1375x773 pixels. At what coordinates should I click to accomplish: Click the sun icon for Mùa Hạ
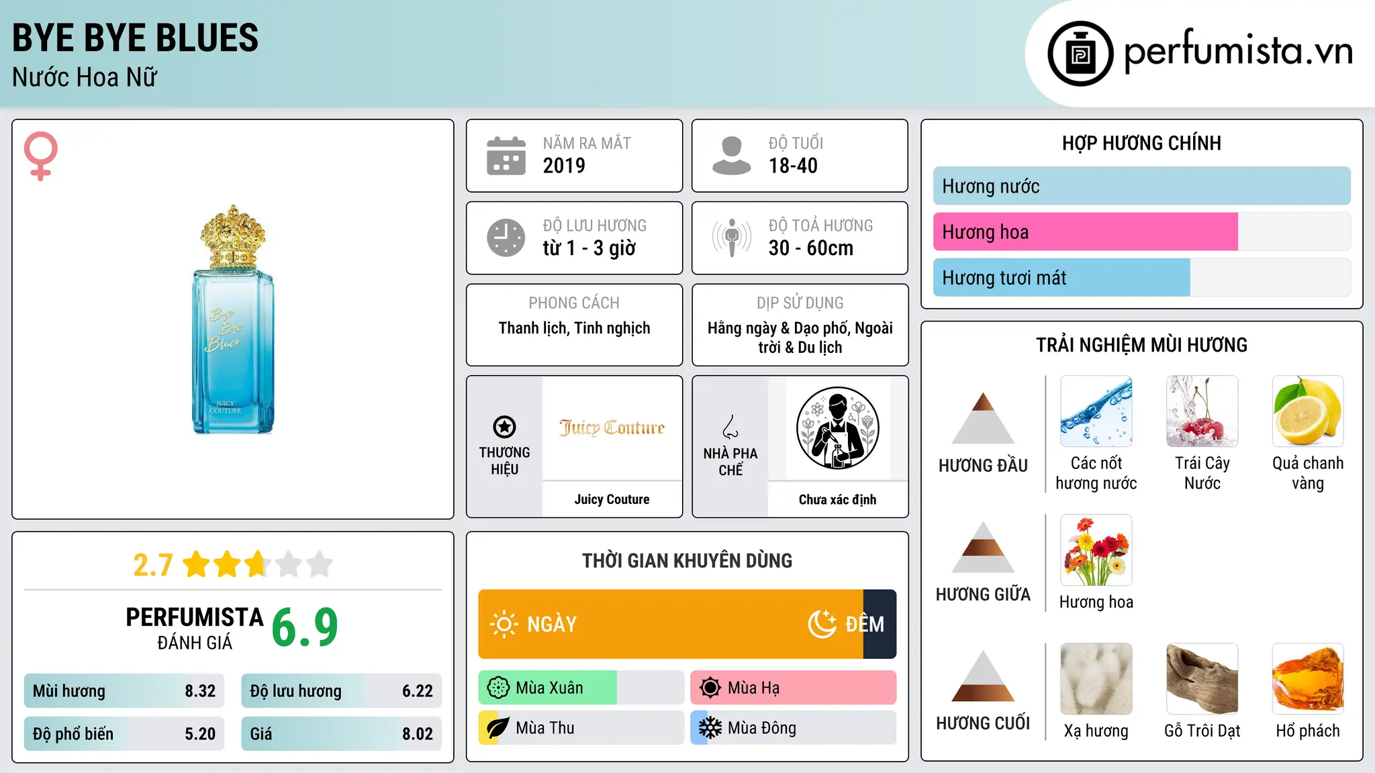click(710, 688)
